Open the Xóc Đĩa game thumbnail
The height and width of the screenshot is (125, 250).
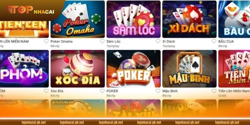tap(77, 69)
